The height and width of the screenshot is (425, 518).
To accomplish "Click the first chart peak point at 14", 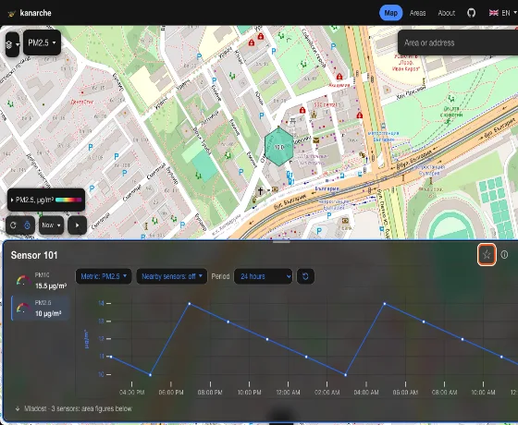I will (190, 303).
